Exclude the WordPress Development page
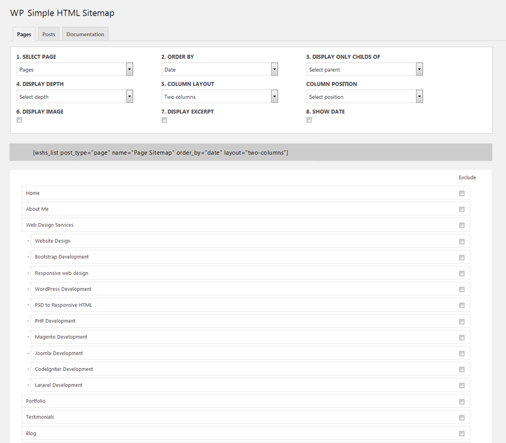The width and height of the screenshot is (506, 443). (x=462, y=290)
